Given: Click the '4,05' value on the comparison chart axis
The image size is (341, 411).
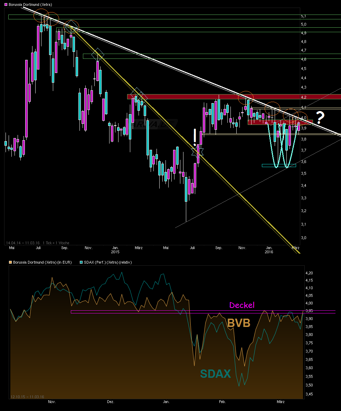Looking at the screenshot, I should 309,295.
